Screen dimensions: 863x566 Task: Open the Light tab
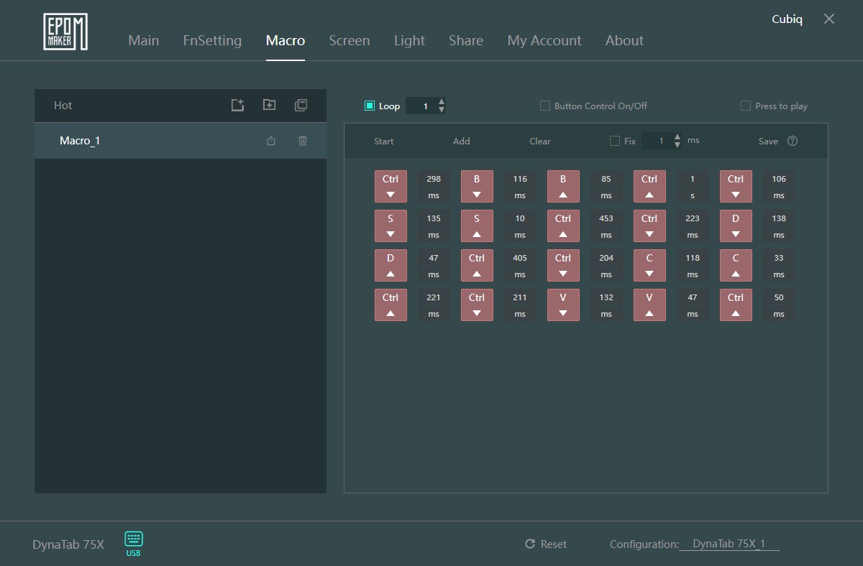point(409,41)
